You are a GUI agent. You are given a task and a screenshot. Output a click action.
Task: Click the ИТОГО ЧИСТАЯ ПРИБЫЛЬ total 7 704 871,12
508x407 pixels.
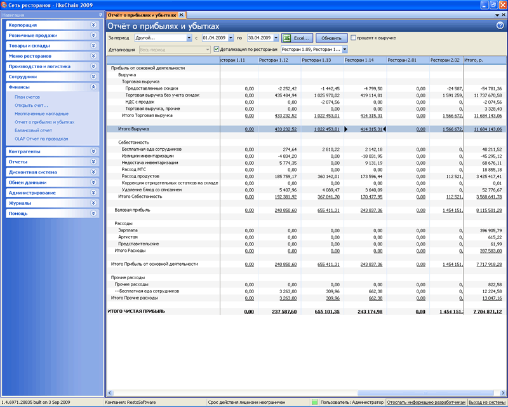tap(487, 312)
